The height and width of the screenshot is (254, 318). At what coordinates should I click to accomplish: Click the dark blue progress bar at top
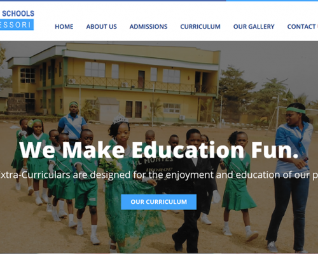[x=113, y=1]
